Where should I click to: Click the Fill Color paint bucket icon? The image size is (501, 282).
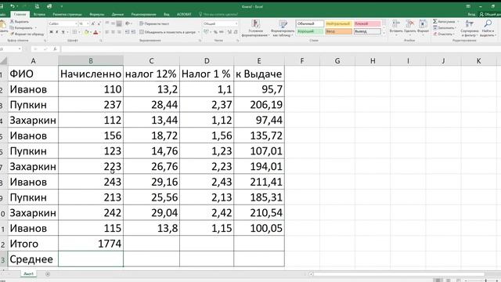pyautogui.click(x=86, y=32)
